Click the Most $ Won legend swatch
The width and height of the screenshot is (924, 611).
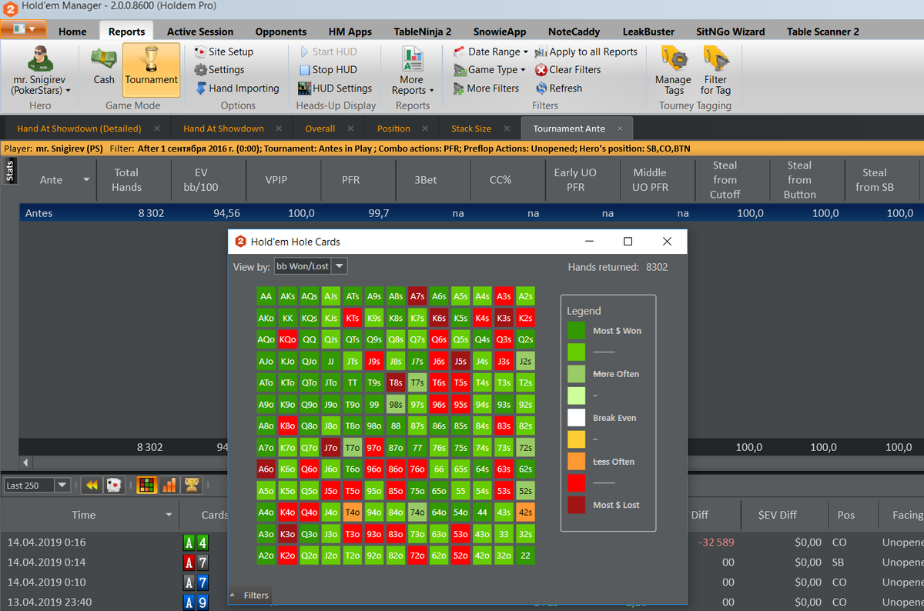pyautogui.click(x=577, y=331)
